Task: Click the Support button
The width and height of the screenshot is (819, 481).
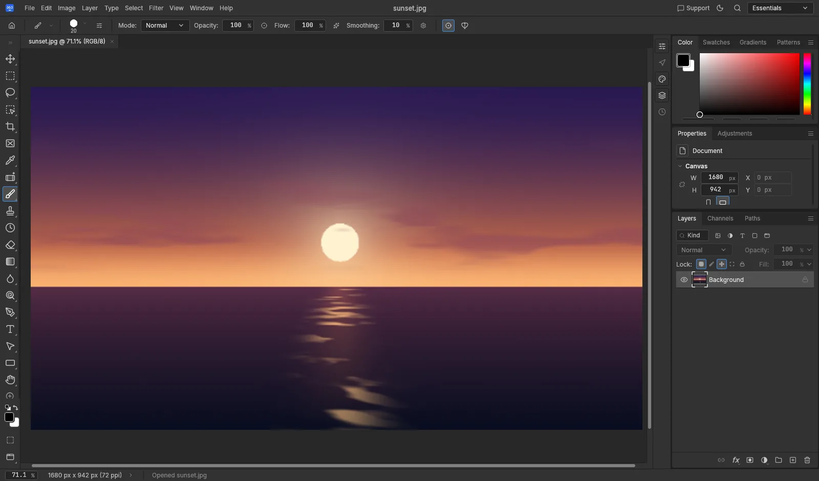Action: point(693,8)
